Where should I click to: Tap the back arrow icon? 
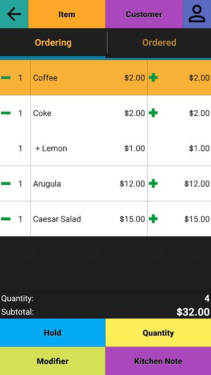pyautogui.click(x=14, y=14)
